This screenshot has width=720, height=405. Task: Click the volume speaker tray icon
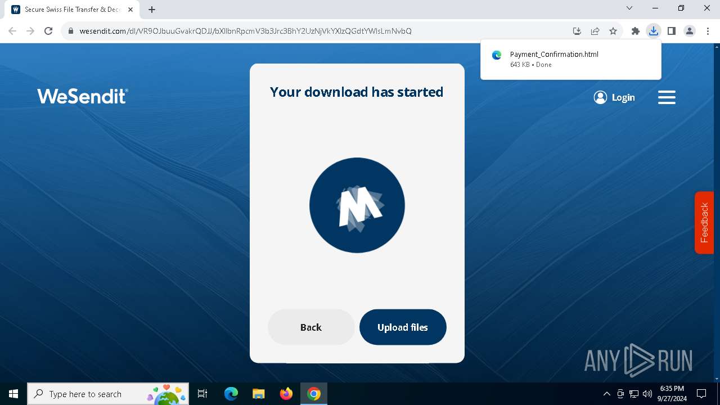647,394
